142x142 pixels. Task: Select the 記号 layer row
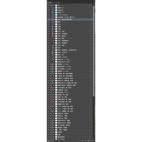(70, 48)
